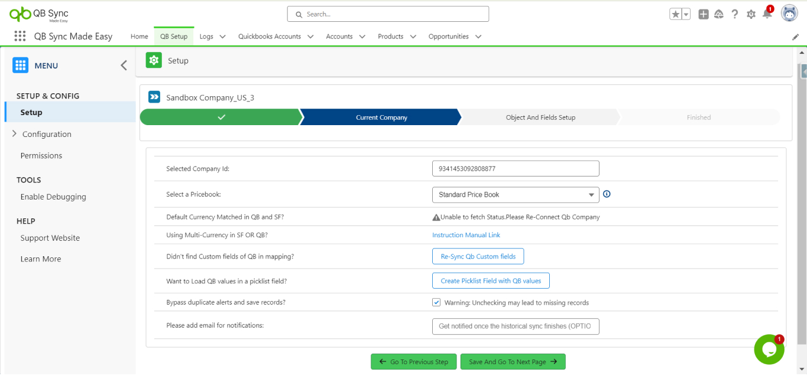Click Re-Sync Qb Custom fields button
This screenshot has width=807, height=376.
coord(478,256)
